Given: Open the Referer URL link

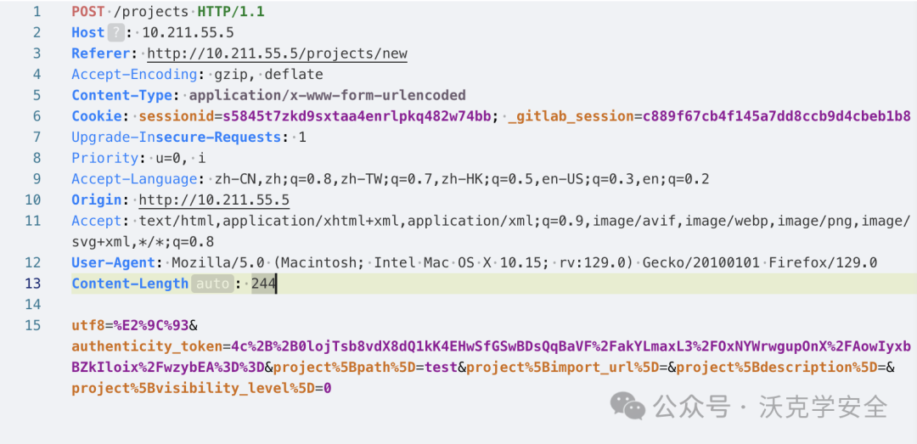Looking at the screenshot, I should (277, 53).
